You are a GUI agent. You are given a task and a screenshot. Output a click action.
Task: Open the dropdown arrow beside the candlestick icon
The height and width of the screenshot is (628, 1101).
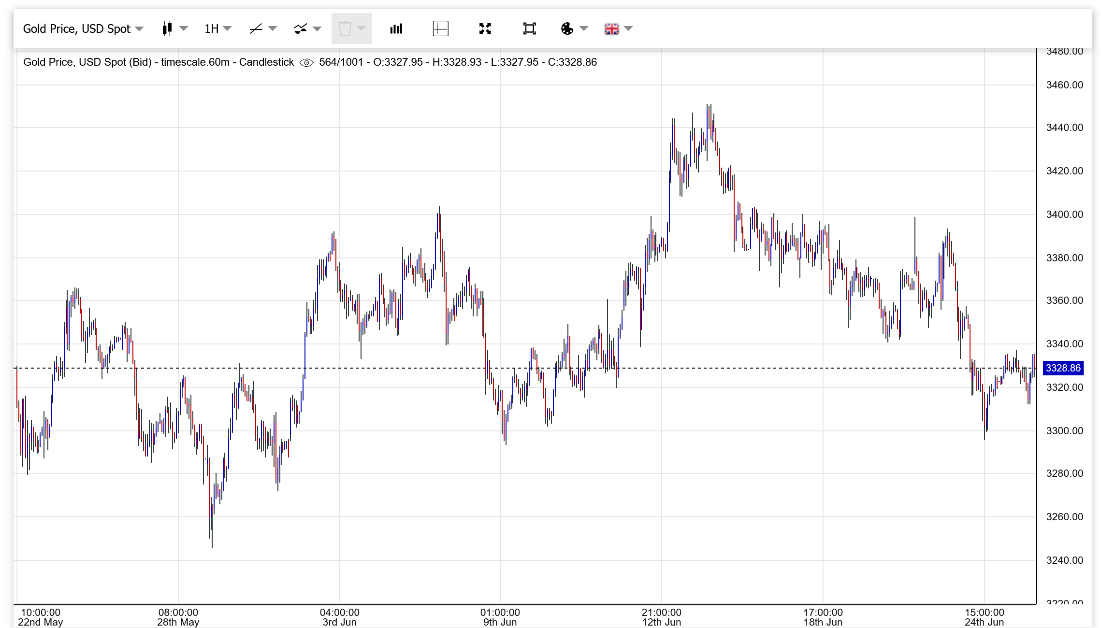184,29
